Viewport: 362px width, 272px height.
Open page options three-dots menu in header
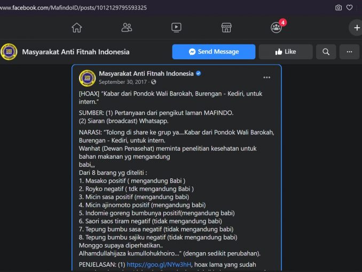click(x=349, y=52)
